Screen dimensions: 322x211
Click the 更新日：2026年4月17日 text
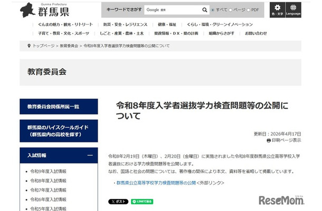277,134
